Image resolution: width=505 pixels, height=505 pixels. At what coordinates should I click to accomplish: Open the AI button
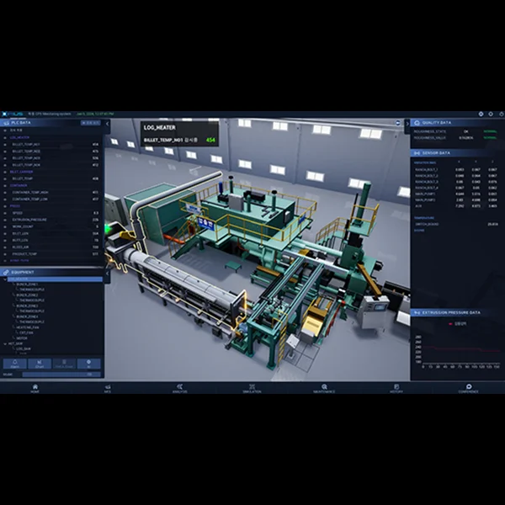(88, 364)
